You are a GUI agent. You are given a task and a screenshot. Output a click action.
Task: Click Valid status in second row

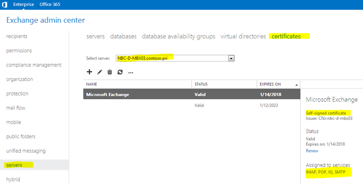pos(199,105)
